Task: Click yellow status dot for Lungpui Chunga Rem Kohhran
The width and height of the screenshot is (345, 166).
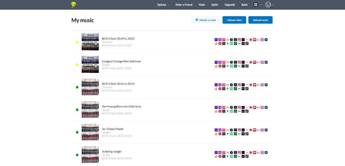Action: pyautogui.click(x=77, y=65)
